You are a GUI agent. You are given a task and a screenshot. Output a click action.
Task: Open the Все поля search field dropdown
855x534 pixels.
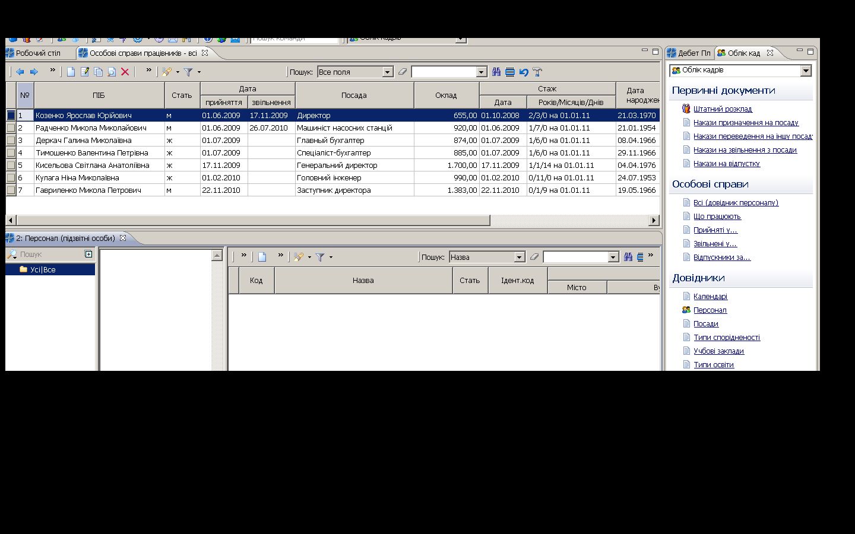(x=388, y=72)
